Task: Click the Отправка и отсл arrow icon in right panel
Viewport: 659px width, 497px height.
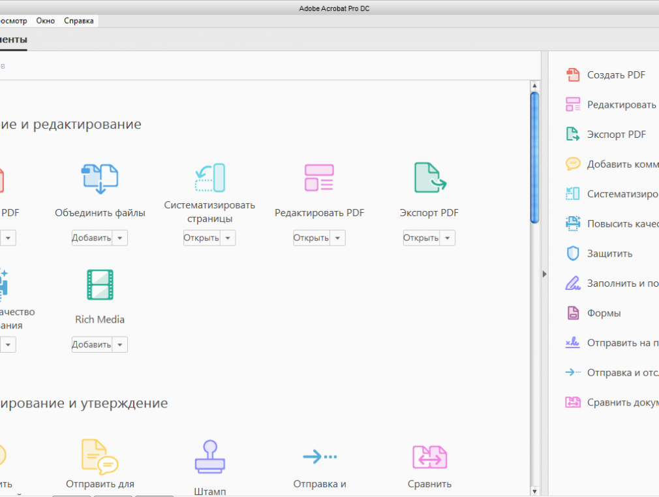Action: [x=573, y=372]
